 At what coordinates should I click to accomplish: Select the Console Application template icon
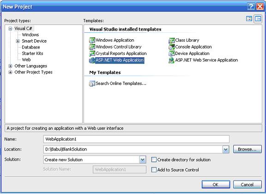point(171,47)
